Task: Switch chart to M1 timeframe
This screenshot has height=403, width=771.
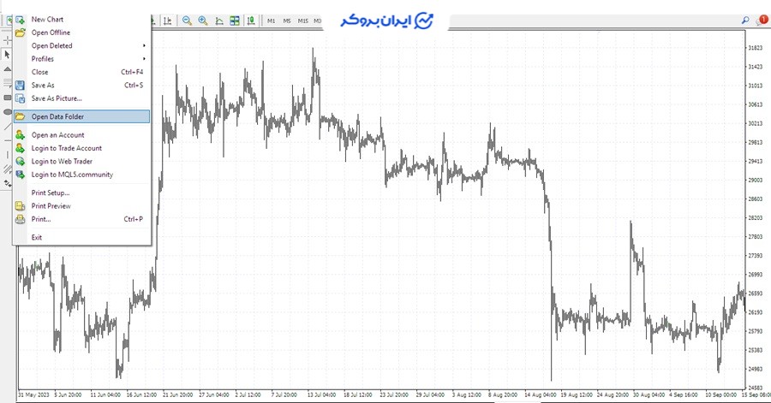Action: tap(272, 21)
